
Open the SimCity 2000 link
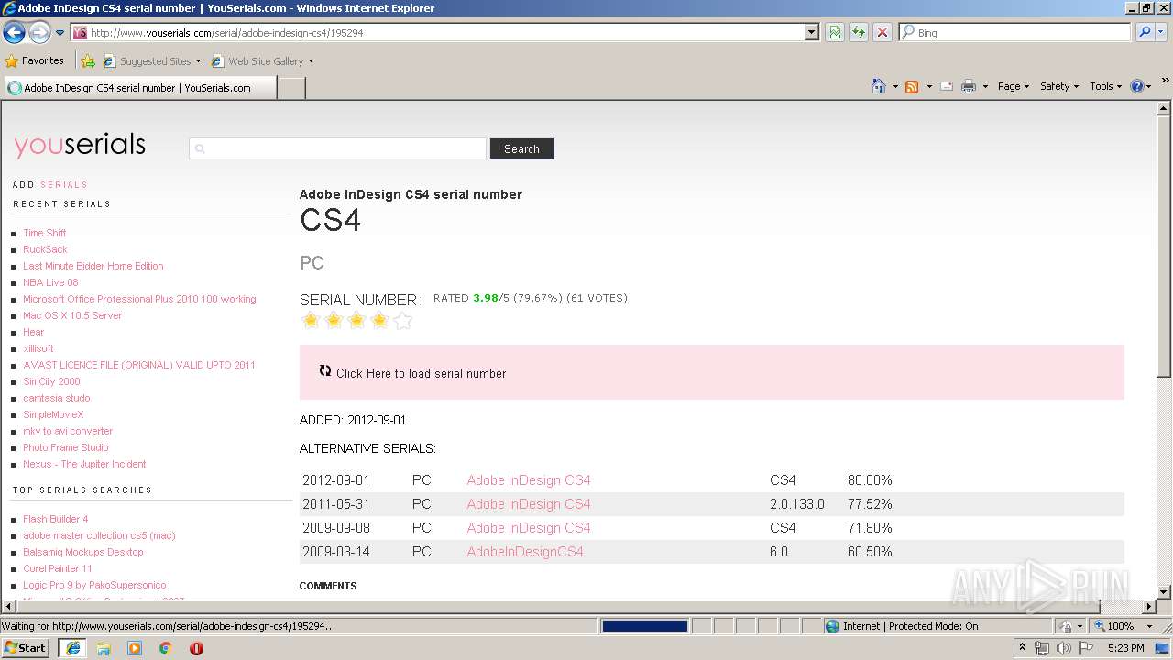pos(51,381)
